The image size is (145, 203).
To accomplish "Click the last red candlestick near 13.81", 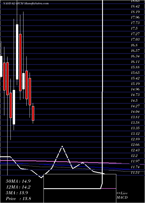I will (x=33, y=113).
